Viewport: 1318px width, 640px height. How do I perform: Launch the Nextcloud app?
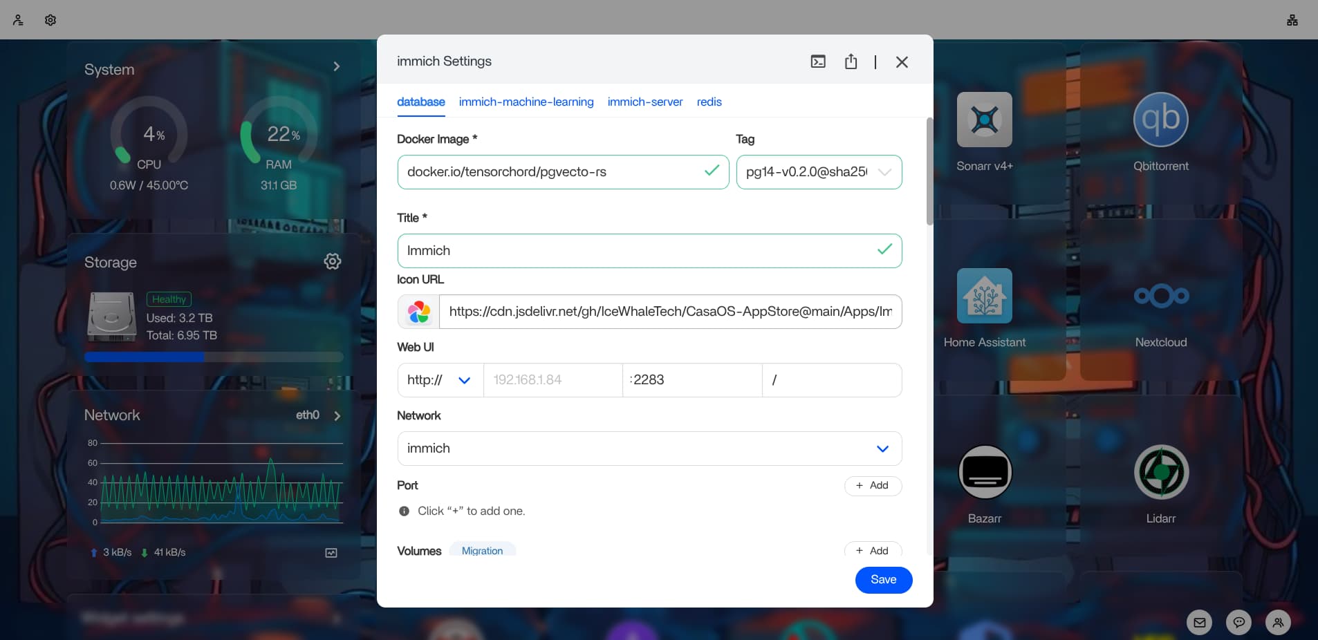point(1161,296)
